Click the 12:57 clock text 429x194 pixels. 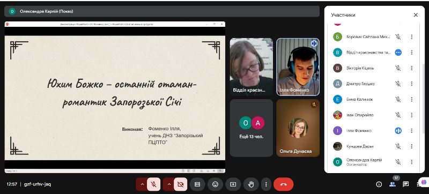pyautogui.click(x=12, y=184)
